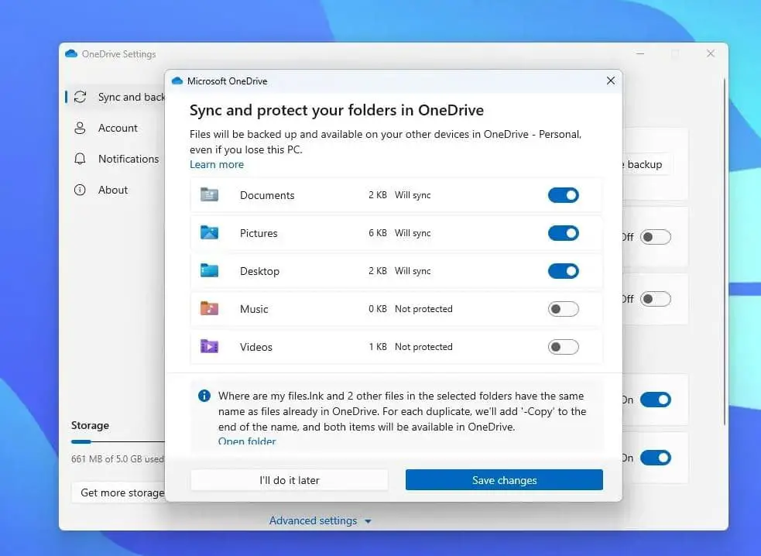Turn off Pictures folder backup toggle
The image size is (761, 556).
click(x=563, y=233)
